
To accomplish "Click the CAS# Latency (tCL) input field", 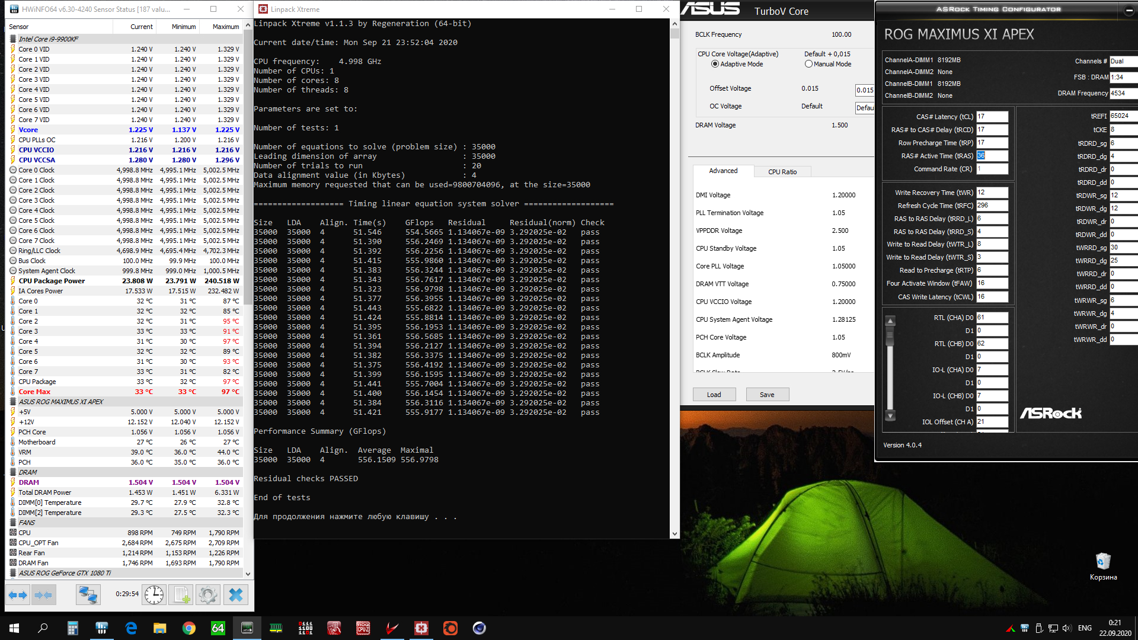I will (x=992, y=117).
